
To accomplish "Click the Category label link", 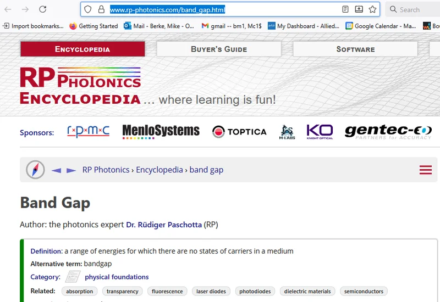I will click(x=46, y=277).
